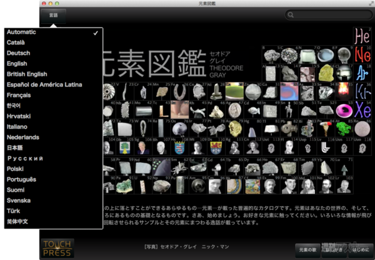Select English language

tap(54, 64)
